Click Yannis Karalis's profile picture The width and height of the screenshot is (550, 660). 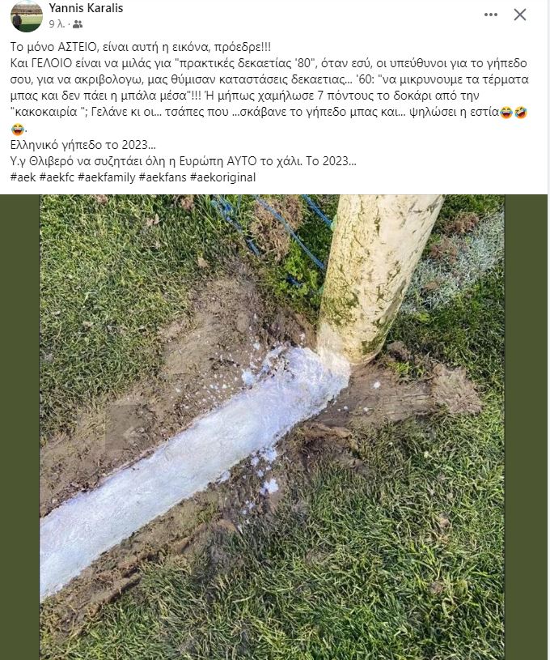(27, 15)
